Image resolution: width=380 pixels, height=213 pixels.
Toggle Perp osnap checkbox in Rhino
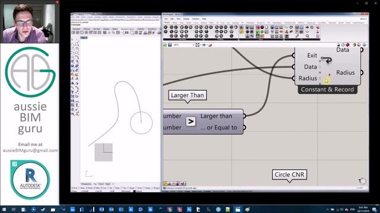(115, 188)
